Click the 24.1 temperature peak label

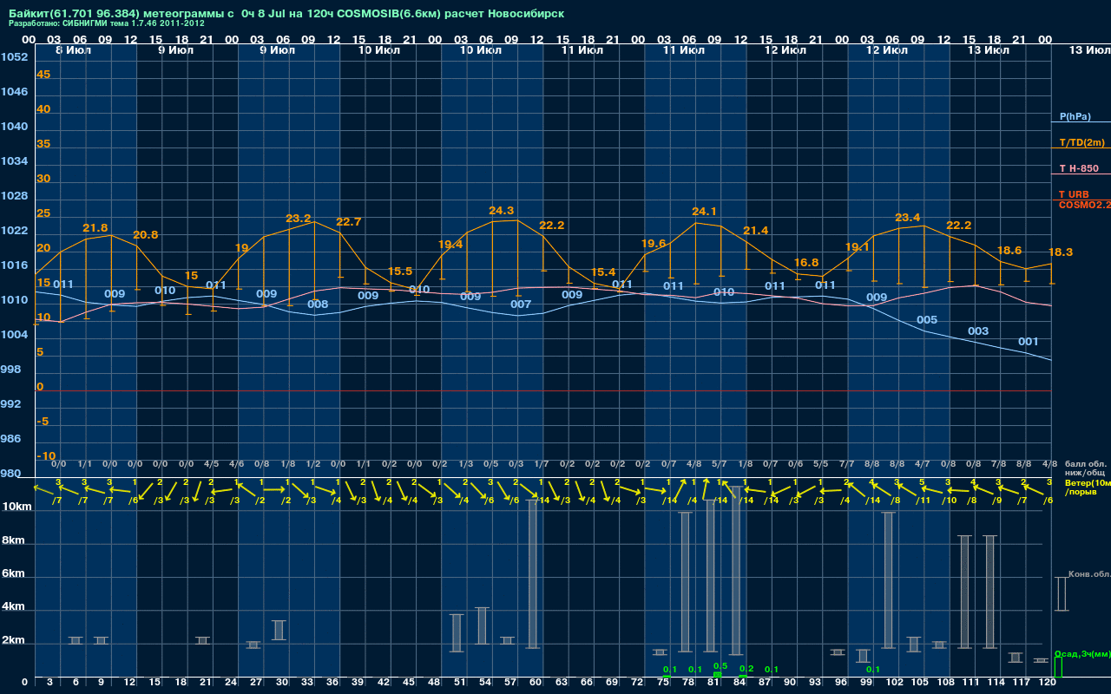704,212
